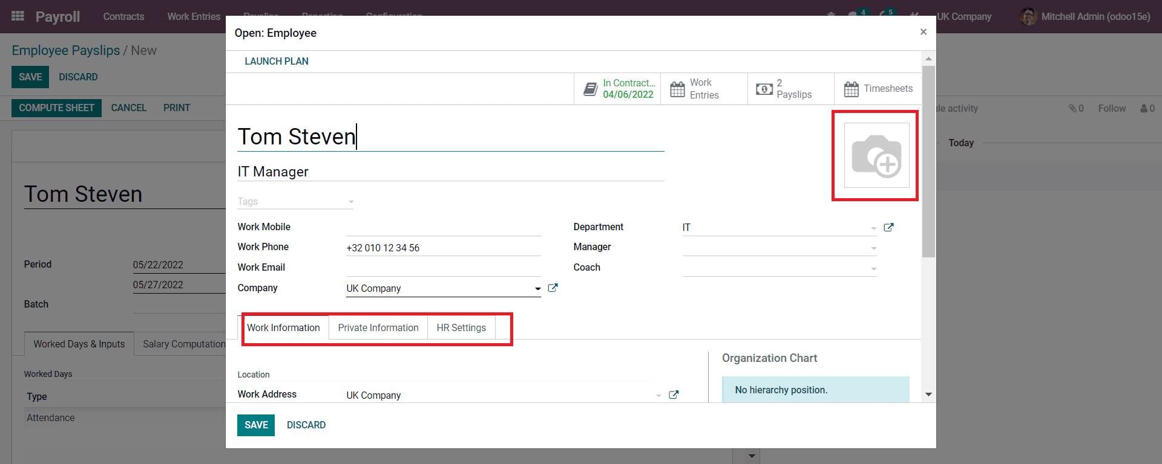Click the LAUNCH PLAN button
This screenshot has width=1162, height=464.
277,61
